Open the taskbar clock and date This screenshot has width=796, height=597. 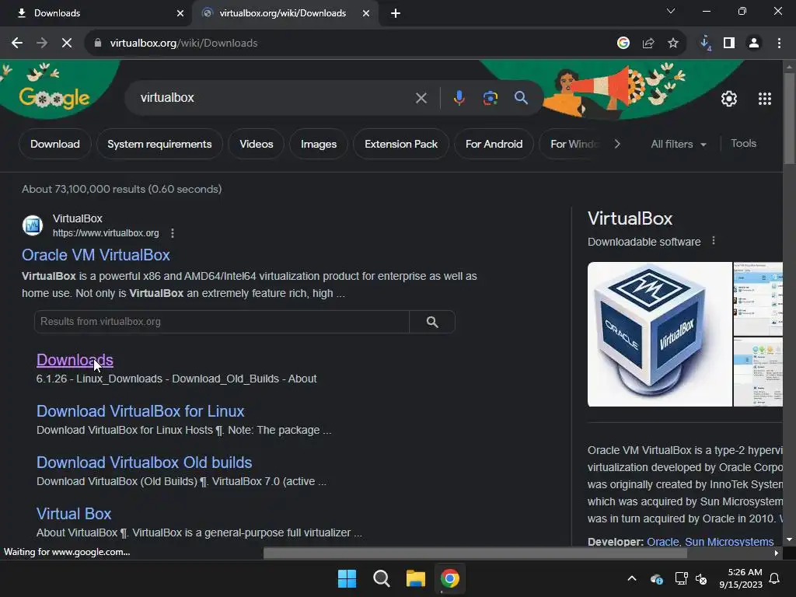click(x=741, y=578)
